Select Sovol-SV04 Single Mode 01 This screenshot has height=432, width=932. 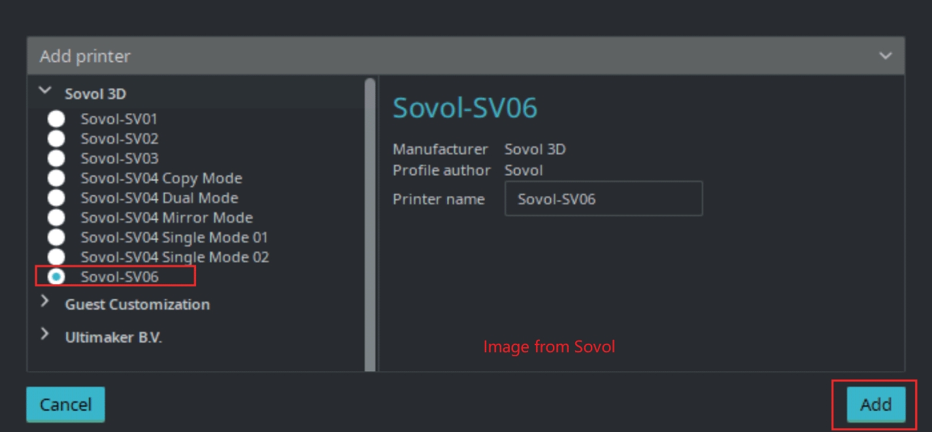(57, 237)
